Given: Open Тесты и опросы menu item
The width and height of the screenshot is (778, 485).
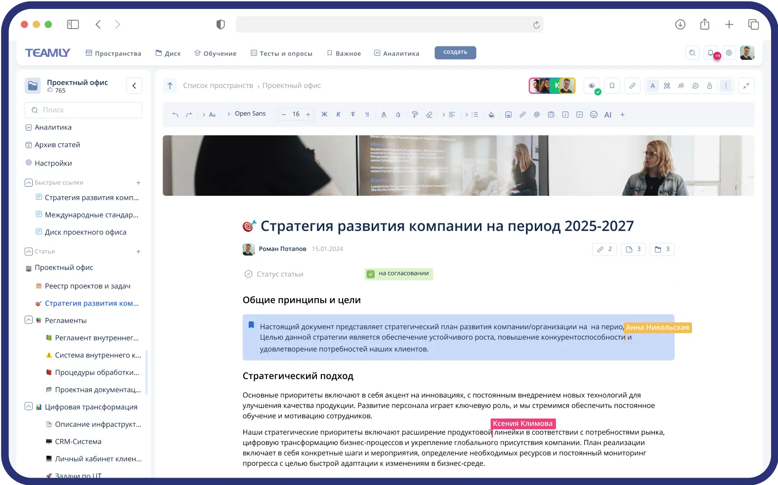Looking at the screenshot, I should pyautogui.click(x=281, y=53).
